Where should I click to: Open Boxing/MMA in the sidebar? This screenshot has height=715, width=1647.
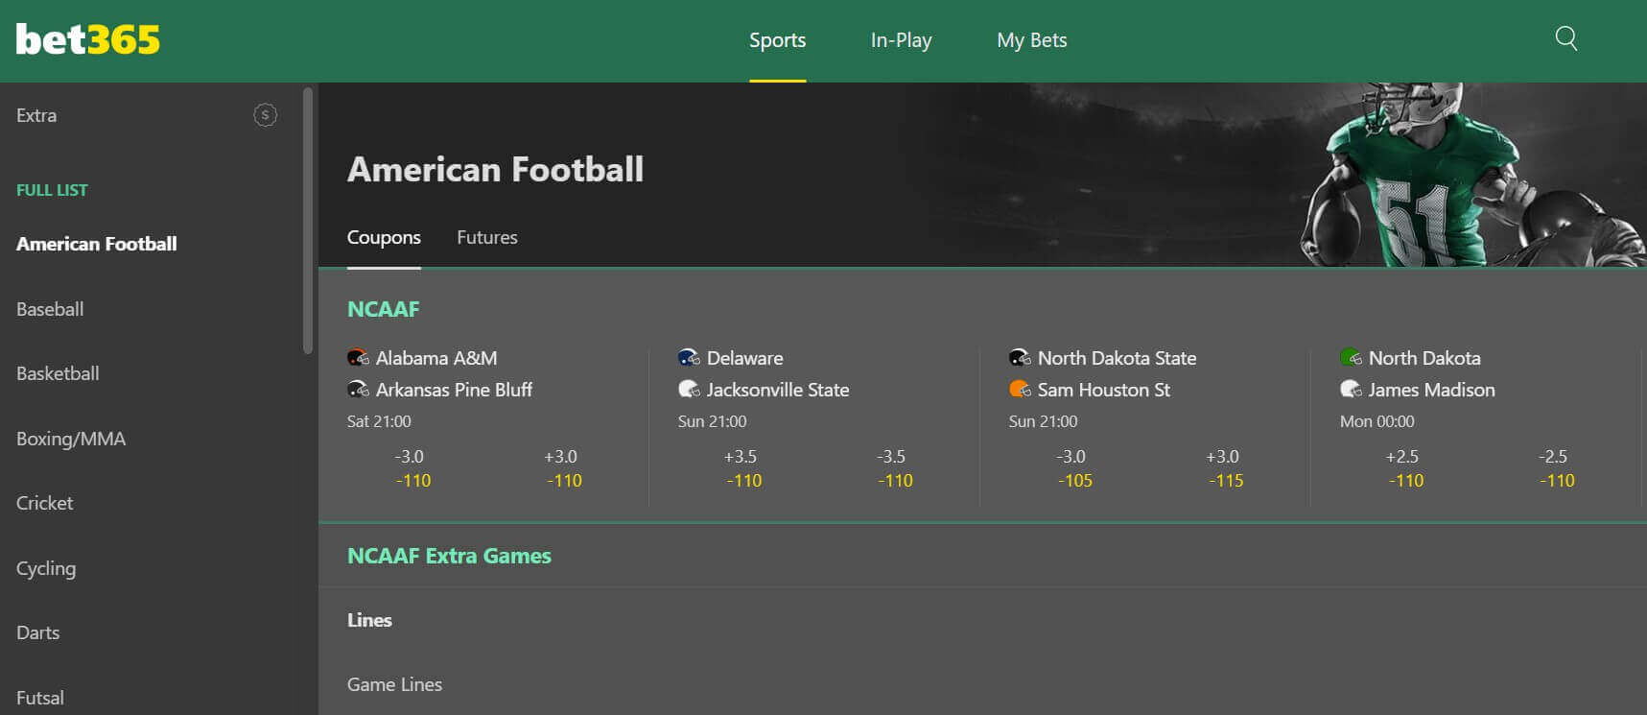pyautogui.click(x=71, y=439)
